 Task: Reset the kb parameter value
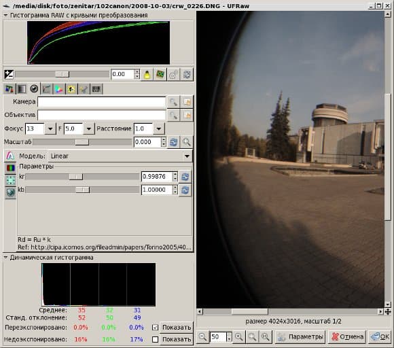coord(185,190)
